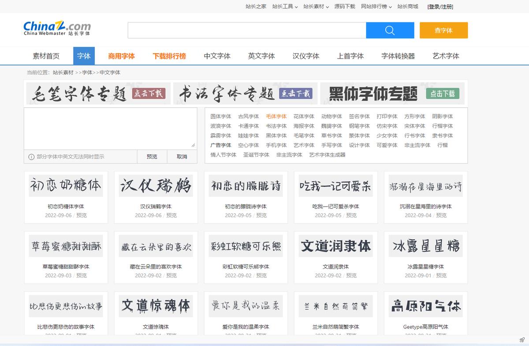The width and height of the screenshot is (529, 346).
Task: Click the blue search magnifier icon
Action: (x=390, y=30)
